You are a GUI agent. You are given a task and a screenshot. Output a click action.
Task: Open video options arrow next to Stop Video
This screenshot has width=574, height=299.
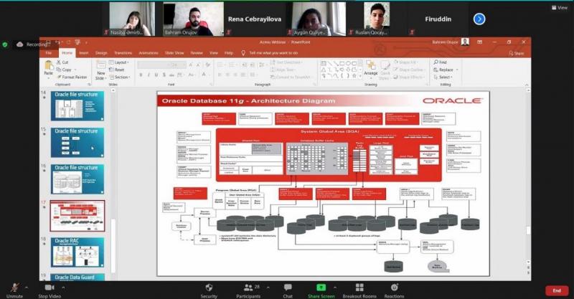click(63, 288)
